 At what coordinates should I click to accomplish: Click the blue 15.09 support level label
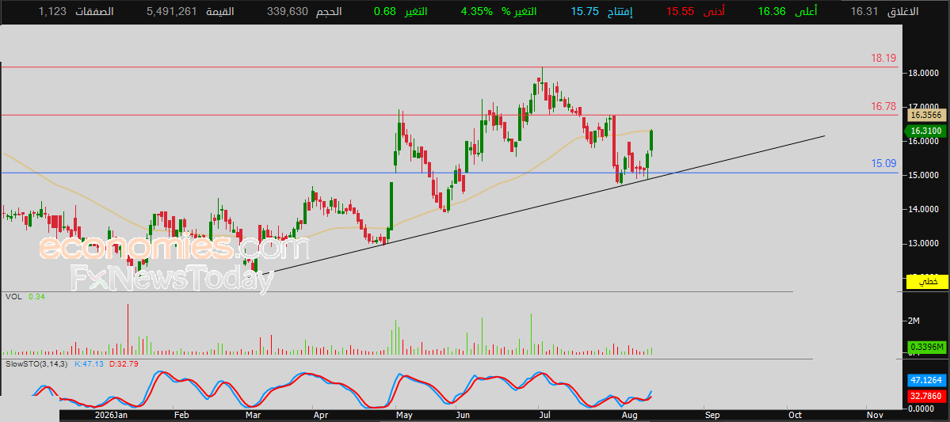click(x=883, y=163)
